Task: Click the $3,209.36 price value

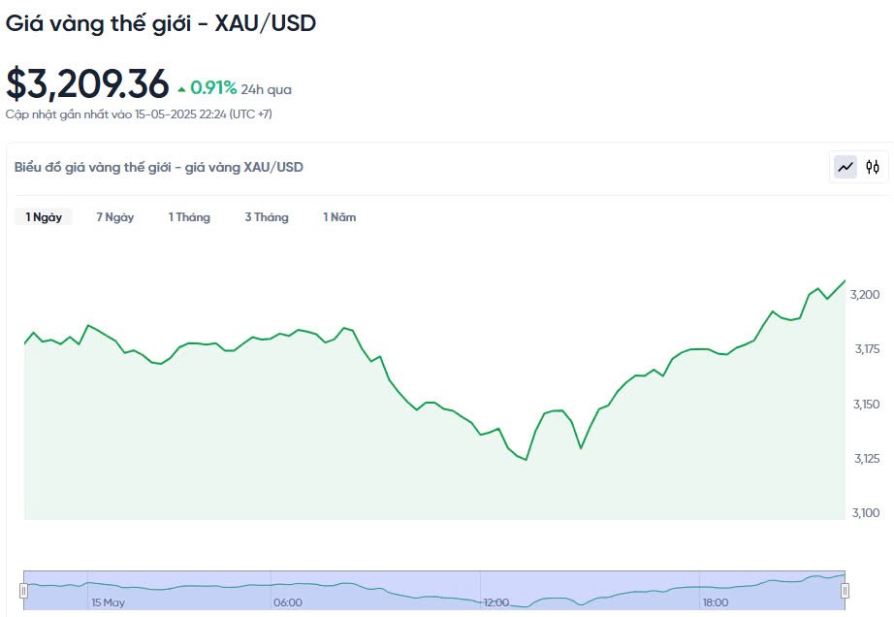Action: click(x=87, y=84)
